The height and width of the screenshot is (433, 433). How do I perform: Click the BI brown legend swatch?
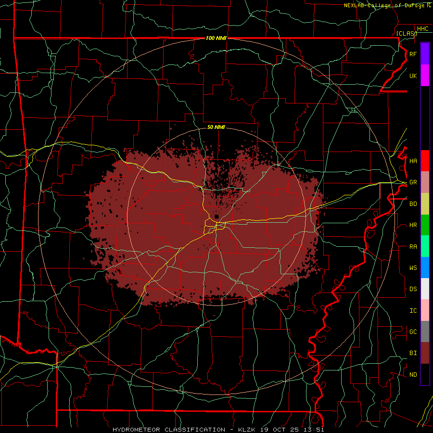tap(425, 353)
